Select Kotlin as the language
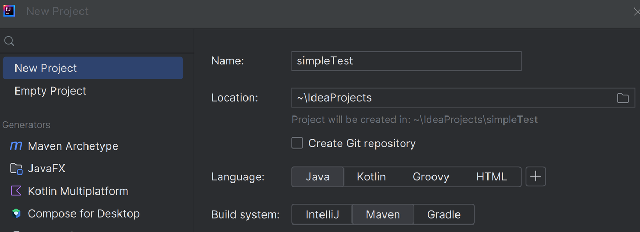This screenshot has height=232, width=640. coord(371,177)
